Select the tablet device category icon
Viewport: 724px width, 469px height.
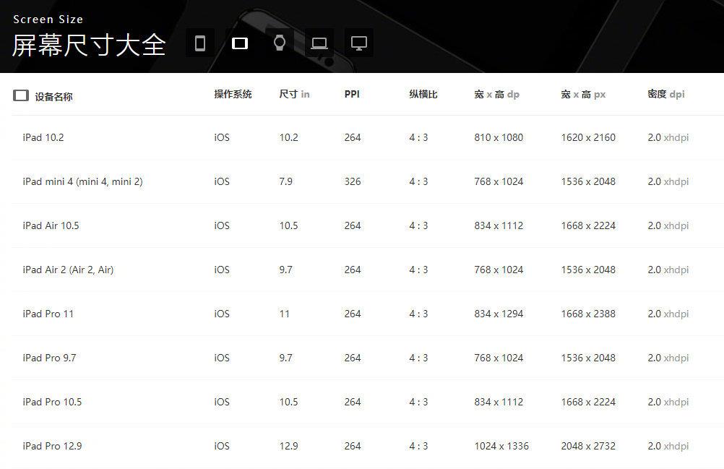pyautogui.click(x=240, y=43)
